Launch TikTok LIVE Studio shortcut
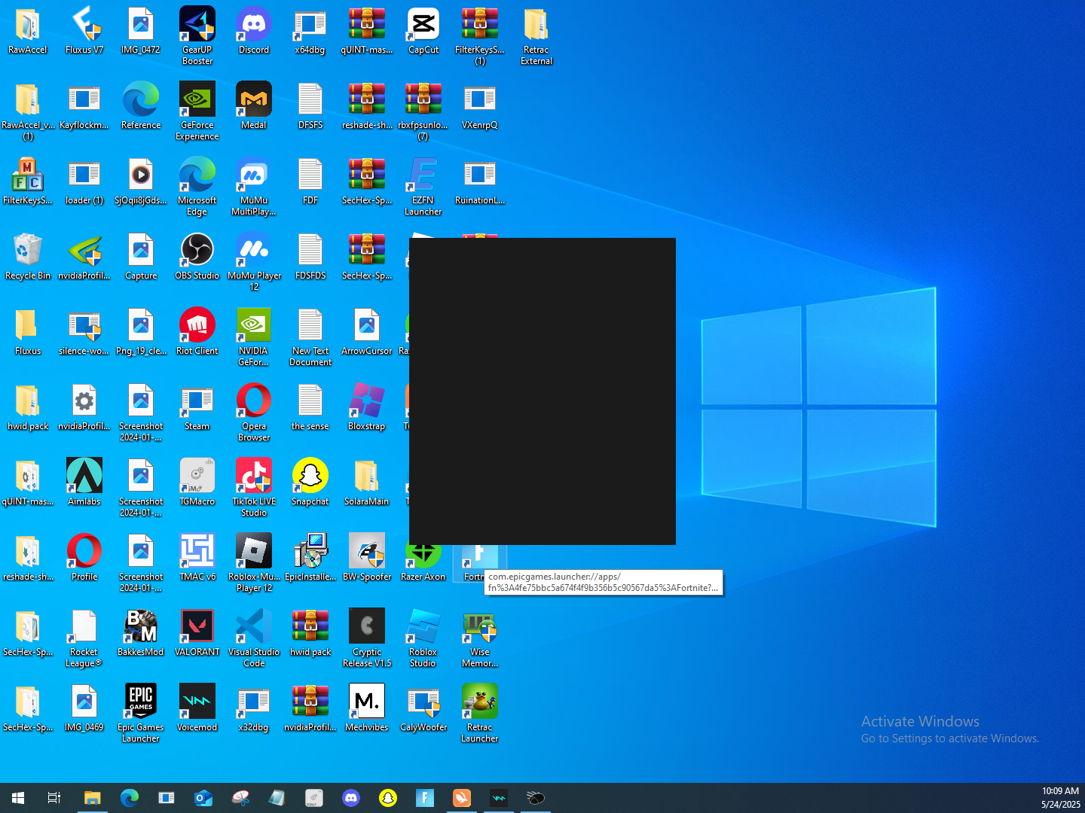The height and width of the screenshot is (813, 1085). (254, 477)
